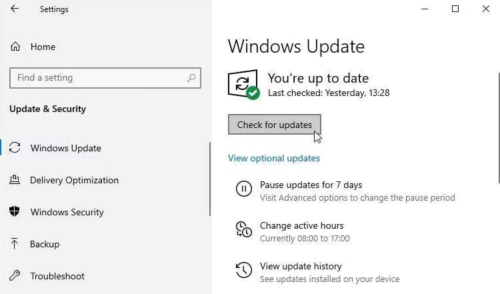Image resolution: width=500 pixels, height=294 pixels.
Task: Click the right pane vertical scrollbar
Action: pyautogui.click(x=499, y=128)
